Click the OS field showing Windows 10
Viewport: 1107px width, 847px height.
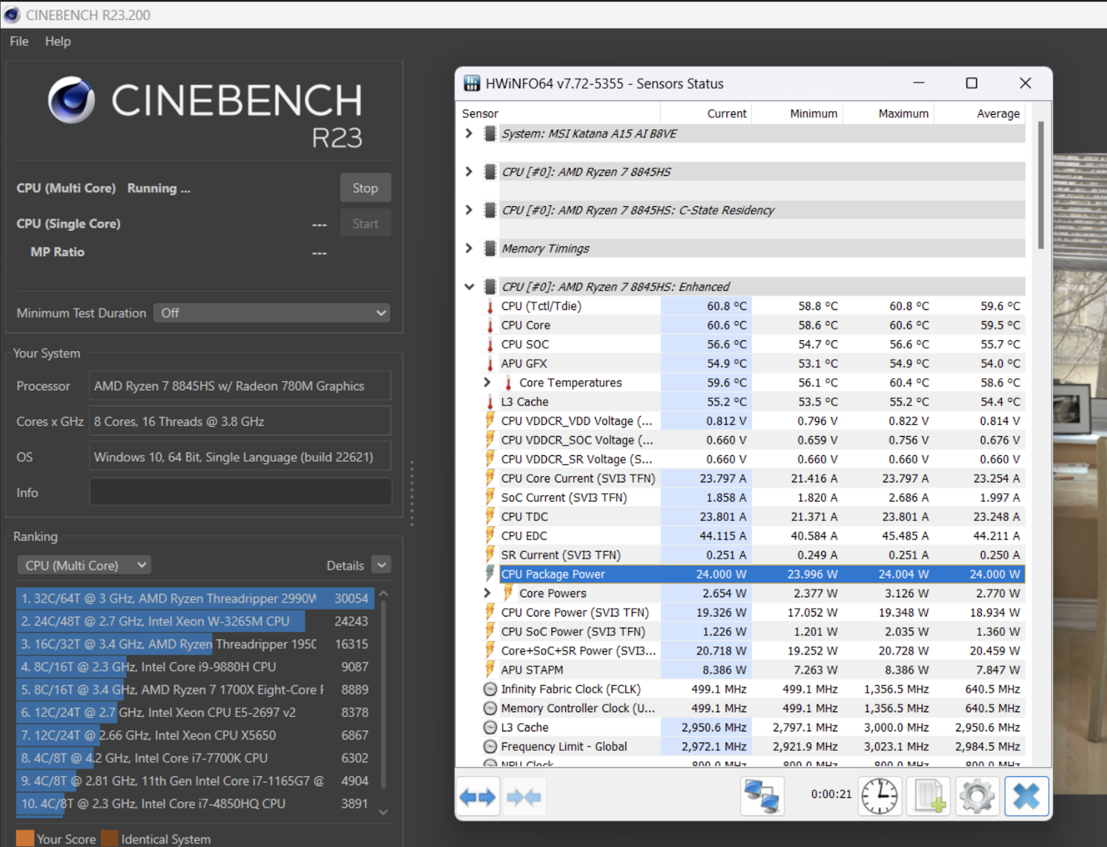point(240,457)
